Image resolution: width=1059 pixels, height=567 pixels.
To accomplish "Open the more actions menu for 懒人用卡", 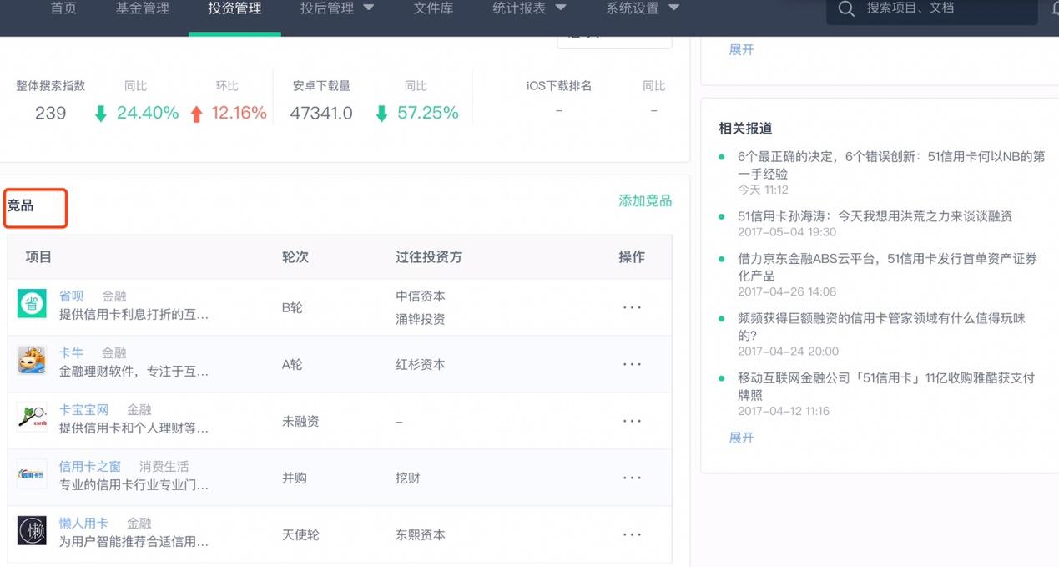I will (x=632, y=534).
